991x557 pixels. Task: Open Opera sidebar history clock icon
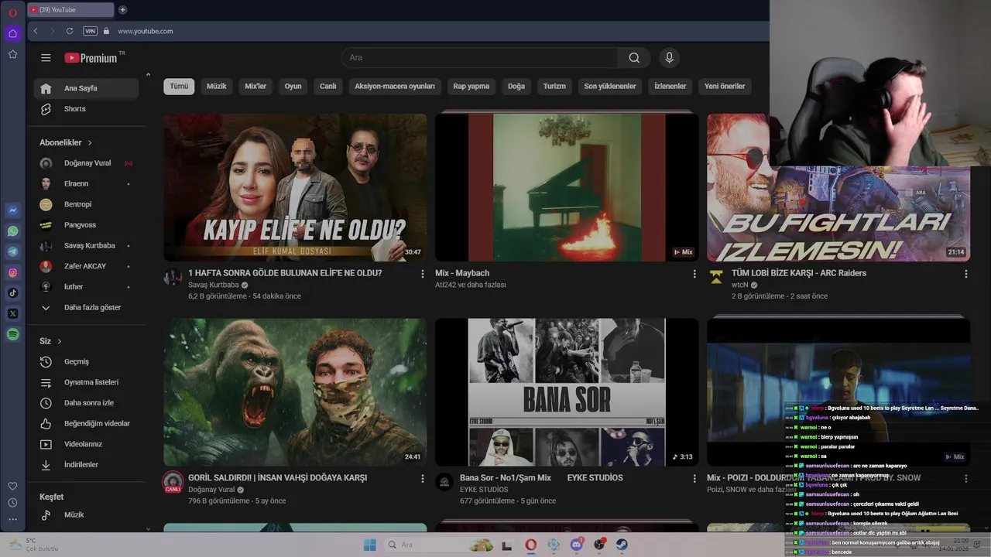coord(12,503)
